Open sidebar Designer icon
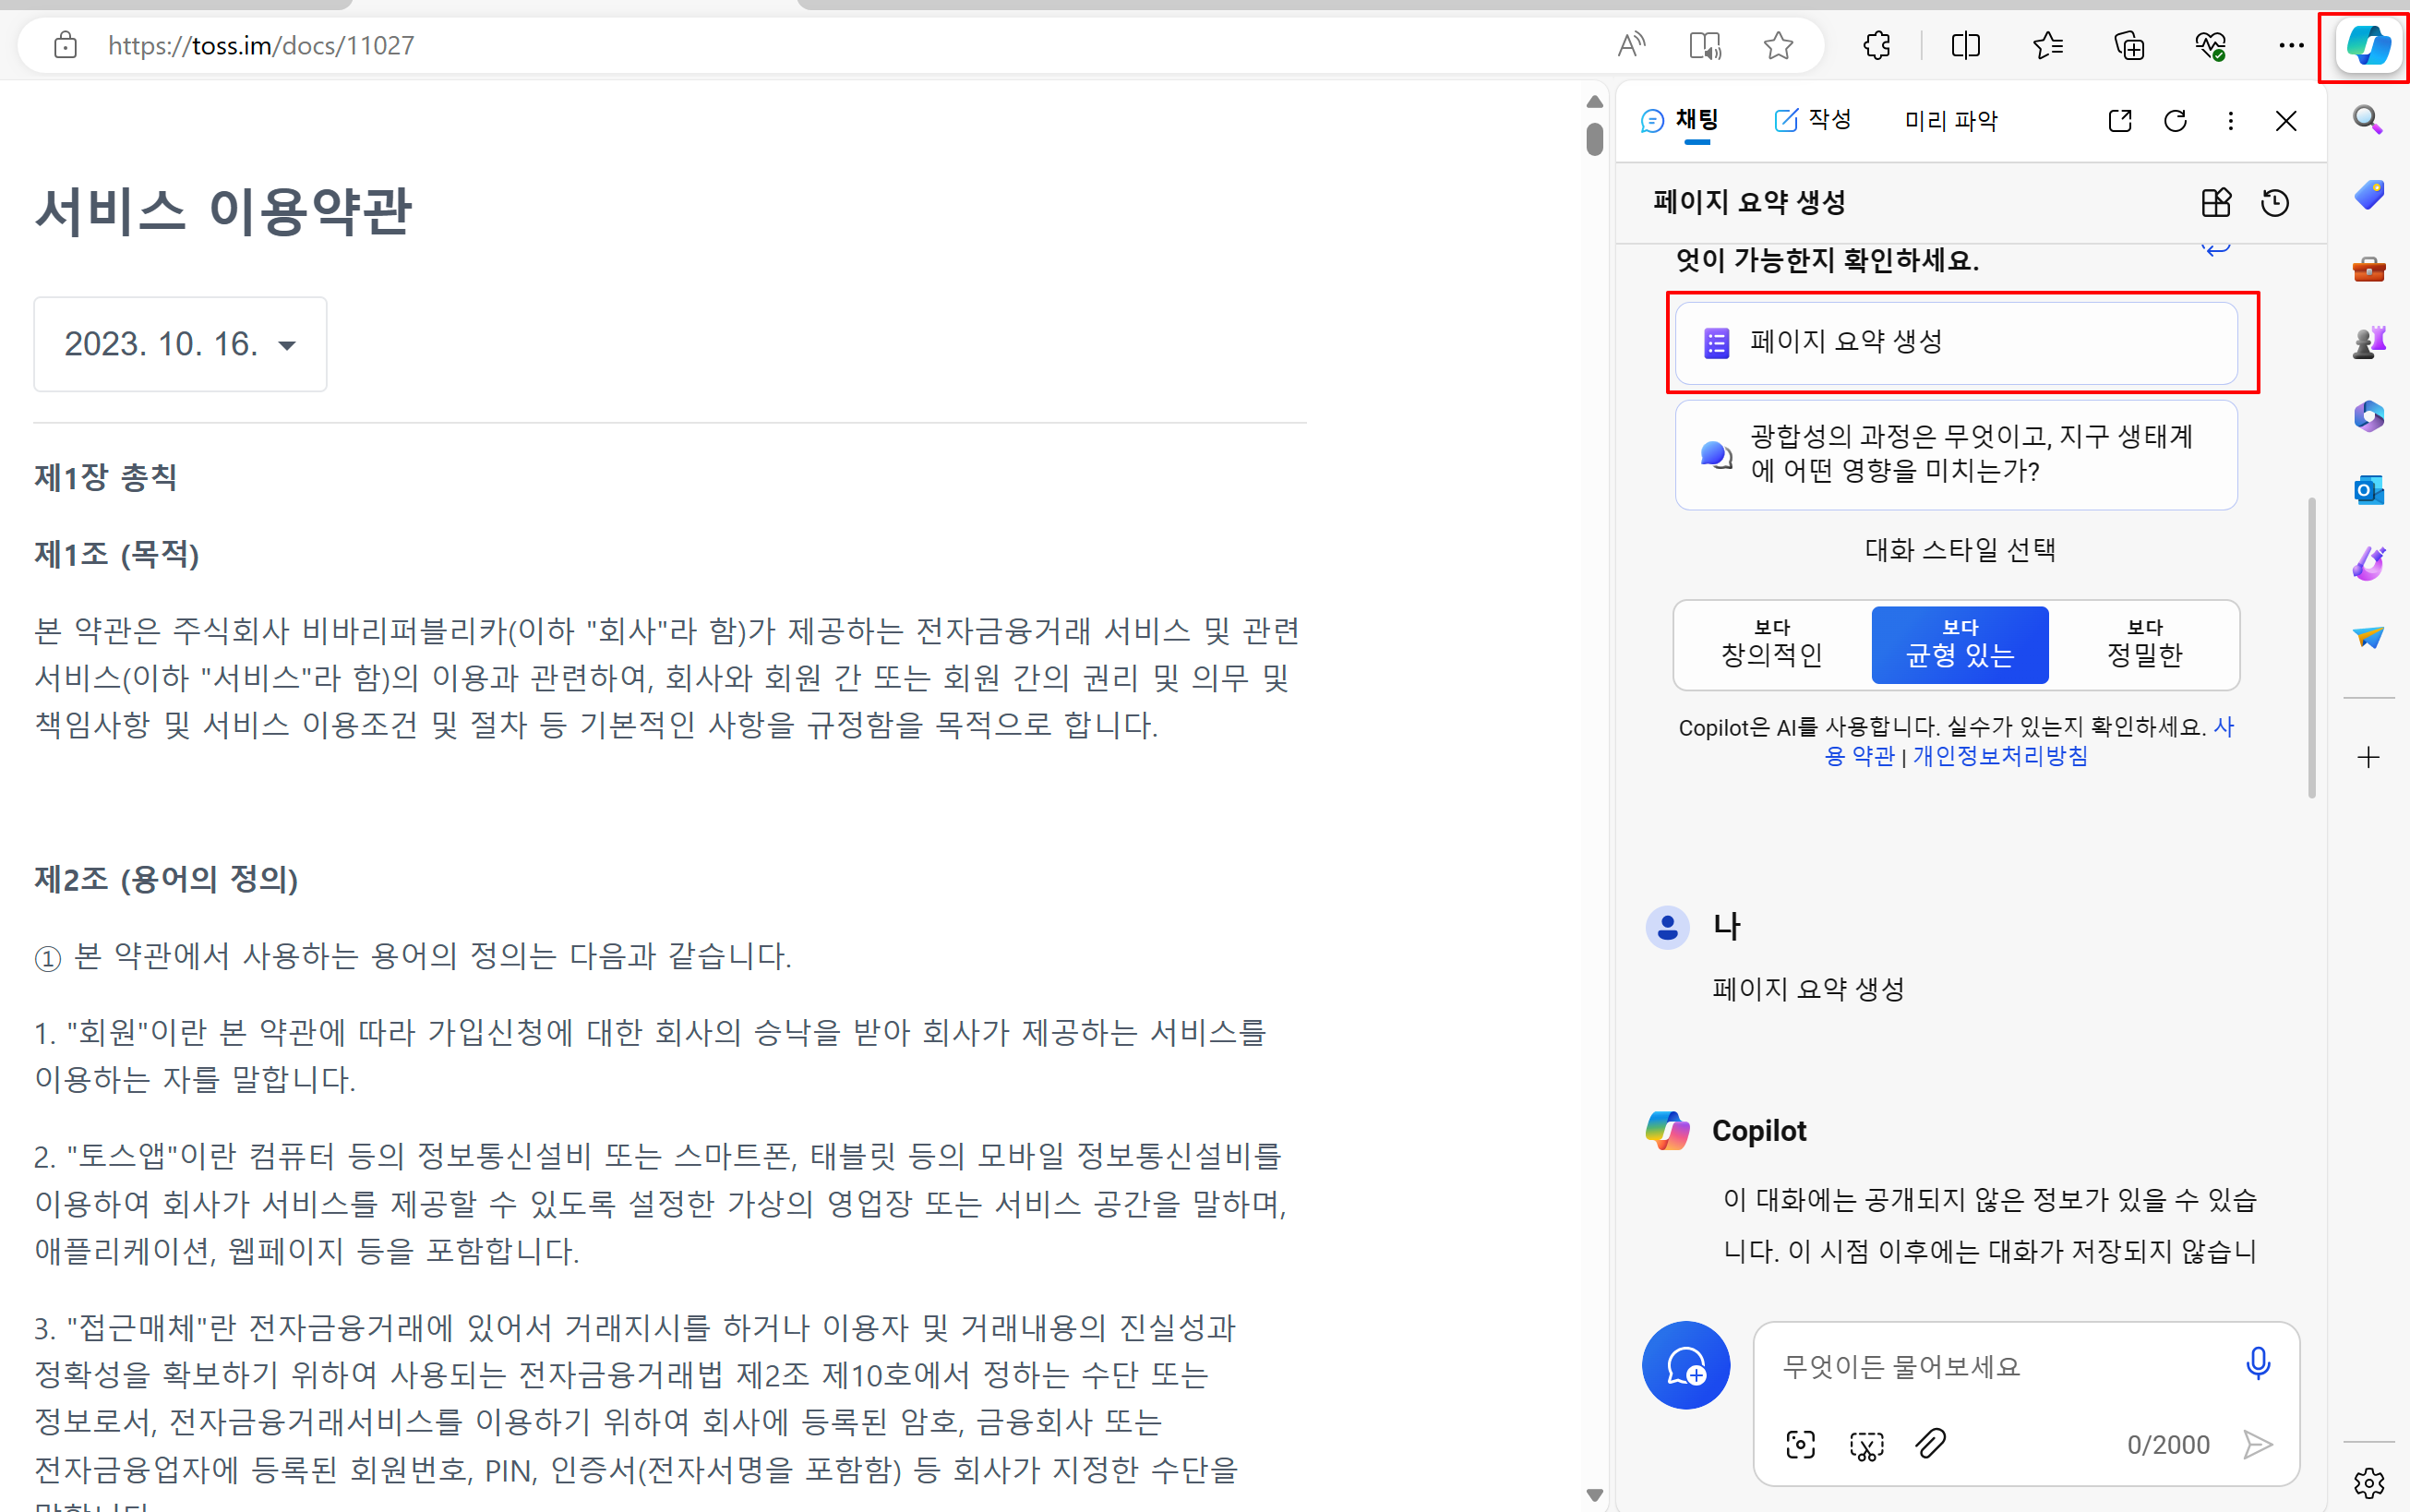Image resolution: width=2410 pixels, height=1512 pixels. coord(2368,563)
